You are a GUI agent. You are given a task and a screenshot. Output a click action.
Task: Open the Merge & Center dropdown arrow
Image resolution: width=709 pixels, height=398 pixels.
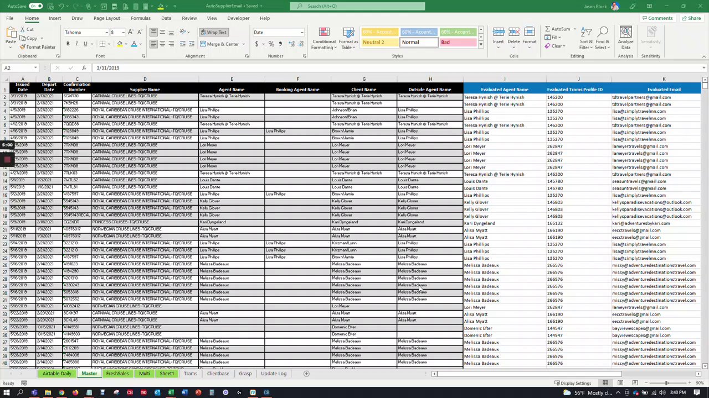pos(244,44)
